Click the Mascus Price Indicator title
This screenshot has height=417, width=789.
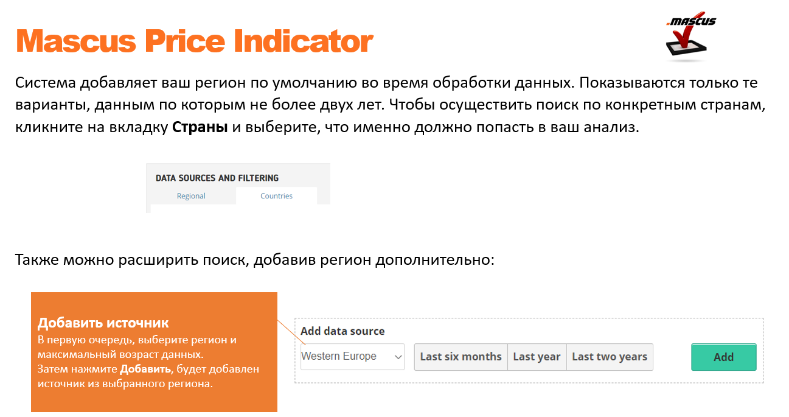point(194,41)
